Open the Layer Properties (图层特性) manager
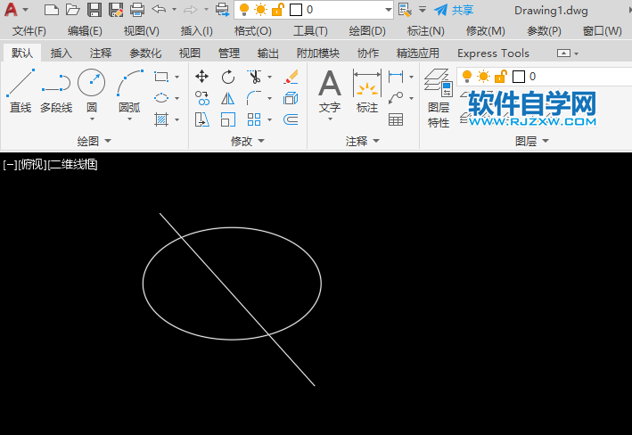632x435 pixels. pos(439,98)
